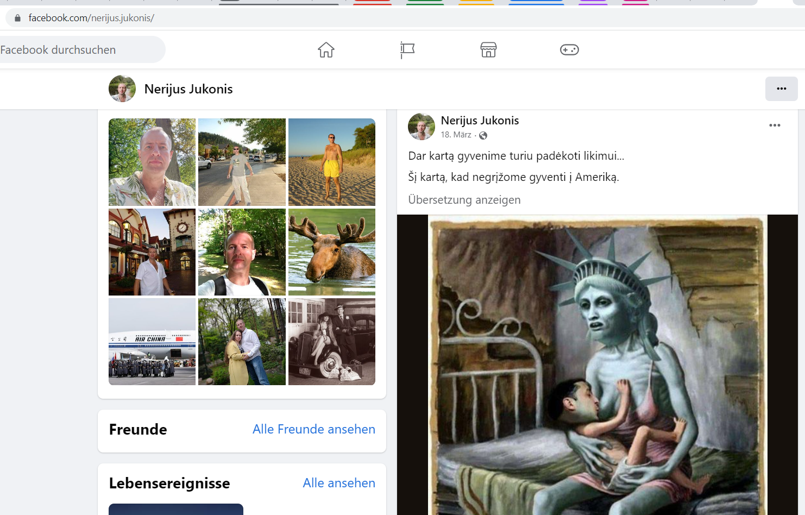Open the profile options three-dot button
Screen dimensions: 805x515
(x=781, y=89)
